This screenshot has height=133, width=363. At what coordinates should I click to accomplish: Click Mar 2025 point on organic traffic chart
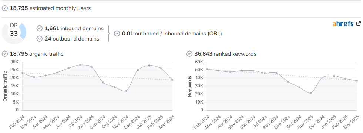172,80
